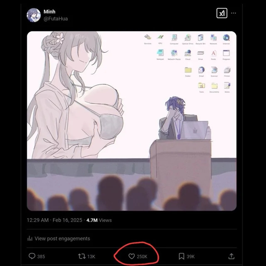Image resolution: width=266 pixels, height=266 pixels.
Task: Open the @FutaHua handle link
Action: click(56, 19)
